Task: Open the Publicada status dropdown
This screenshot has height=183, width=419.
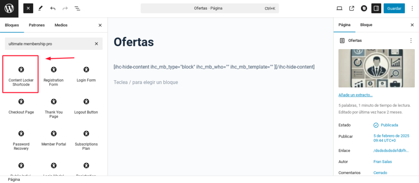Action: click(x=385, y=125)
